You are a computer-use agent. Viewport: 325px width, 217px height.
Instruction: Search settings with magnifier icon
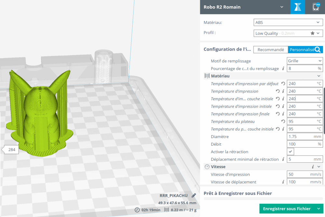point(318,49)
